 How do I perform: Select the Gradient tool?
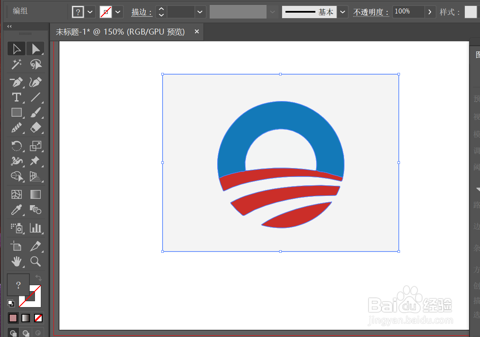[x=35, y=195]
